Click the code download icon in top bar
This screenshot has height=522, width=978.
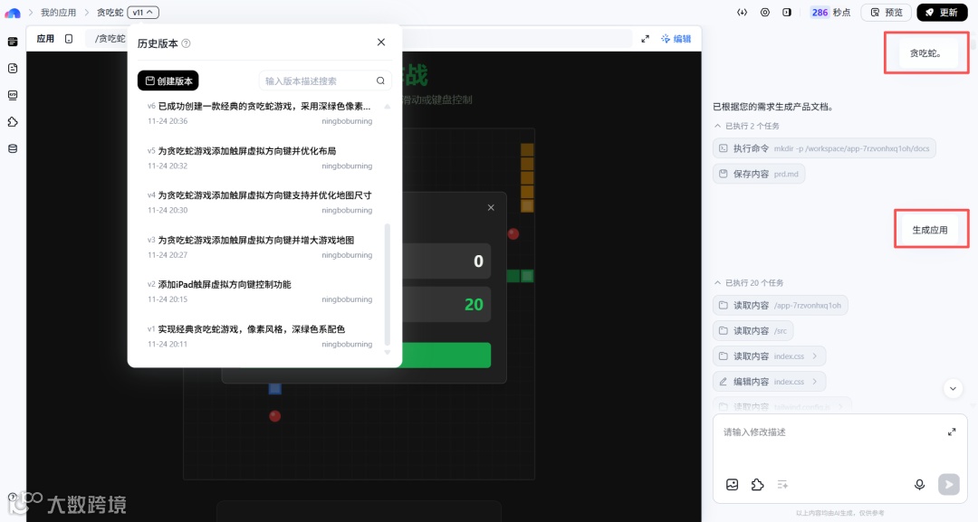[742, 13]
